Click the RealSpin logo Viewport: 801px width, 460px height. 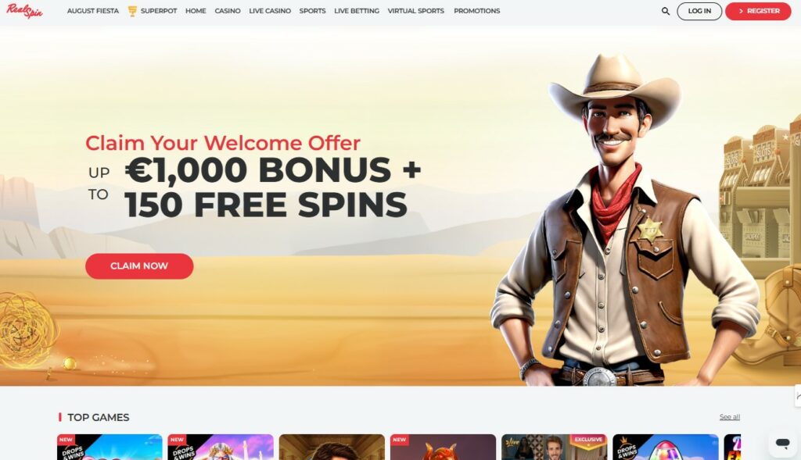pyautogui.click(x=24, y=11)
